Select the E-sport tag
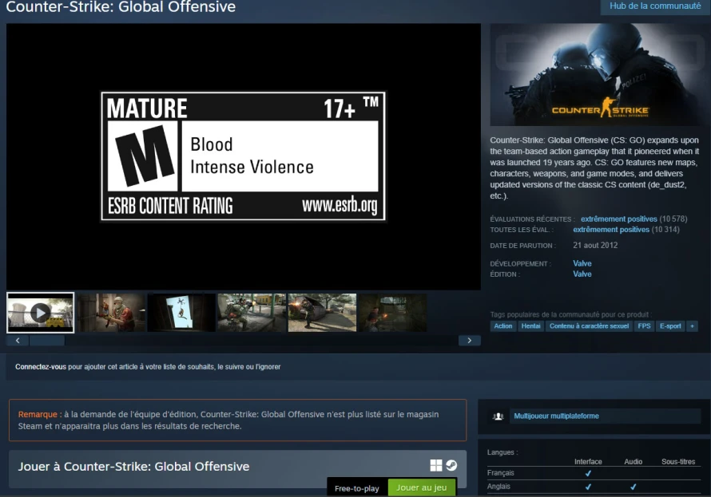This screenshot has height=497, width=711. coord(670,326)
